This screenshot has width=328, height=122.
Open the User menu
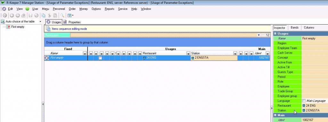point(35,9)
